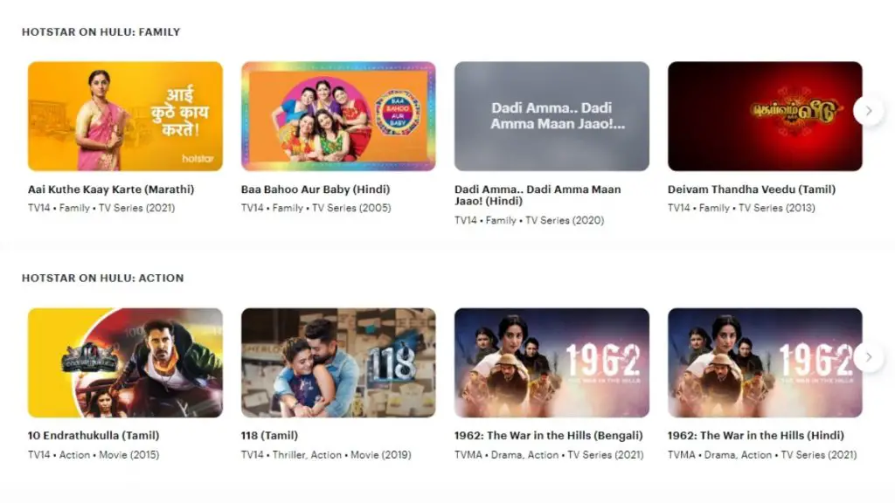Open Baa Bahoo Aur Baby poster
The height and width of the screenshot is (503, 895).
338,116
